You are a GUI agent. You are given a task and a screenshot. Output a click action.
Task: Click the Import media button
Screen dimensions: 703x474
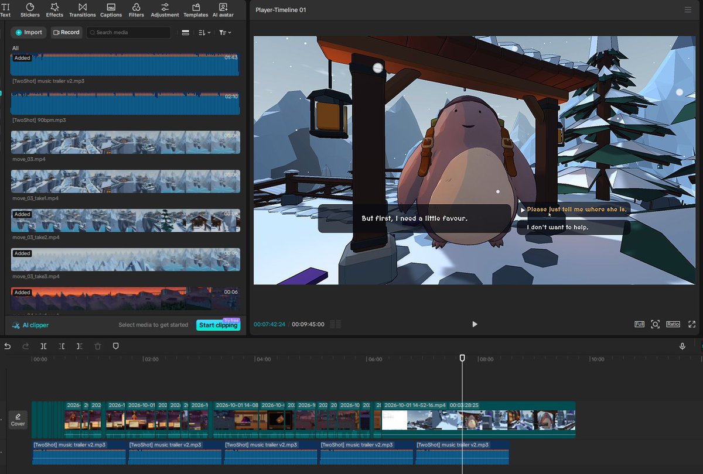pyautogui.click(x=29, y=32)
